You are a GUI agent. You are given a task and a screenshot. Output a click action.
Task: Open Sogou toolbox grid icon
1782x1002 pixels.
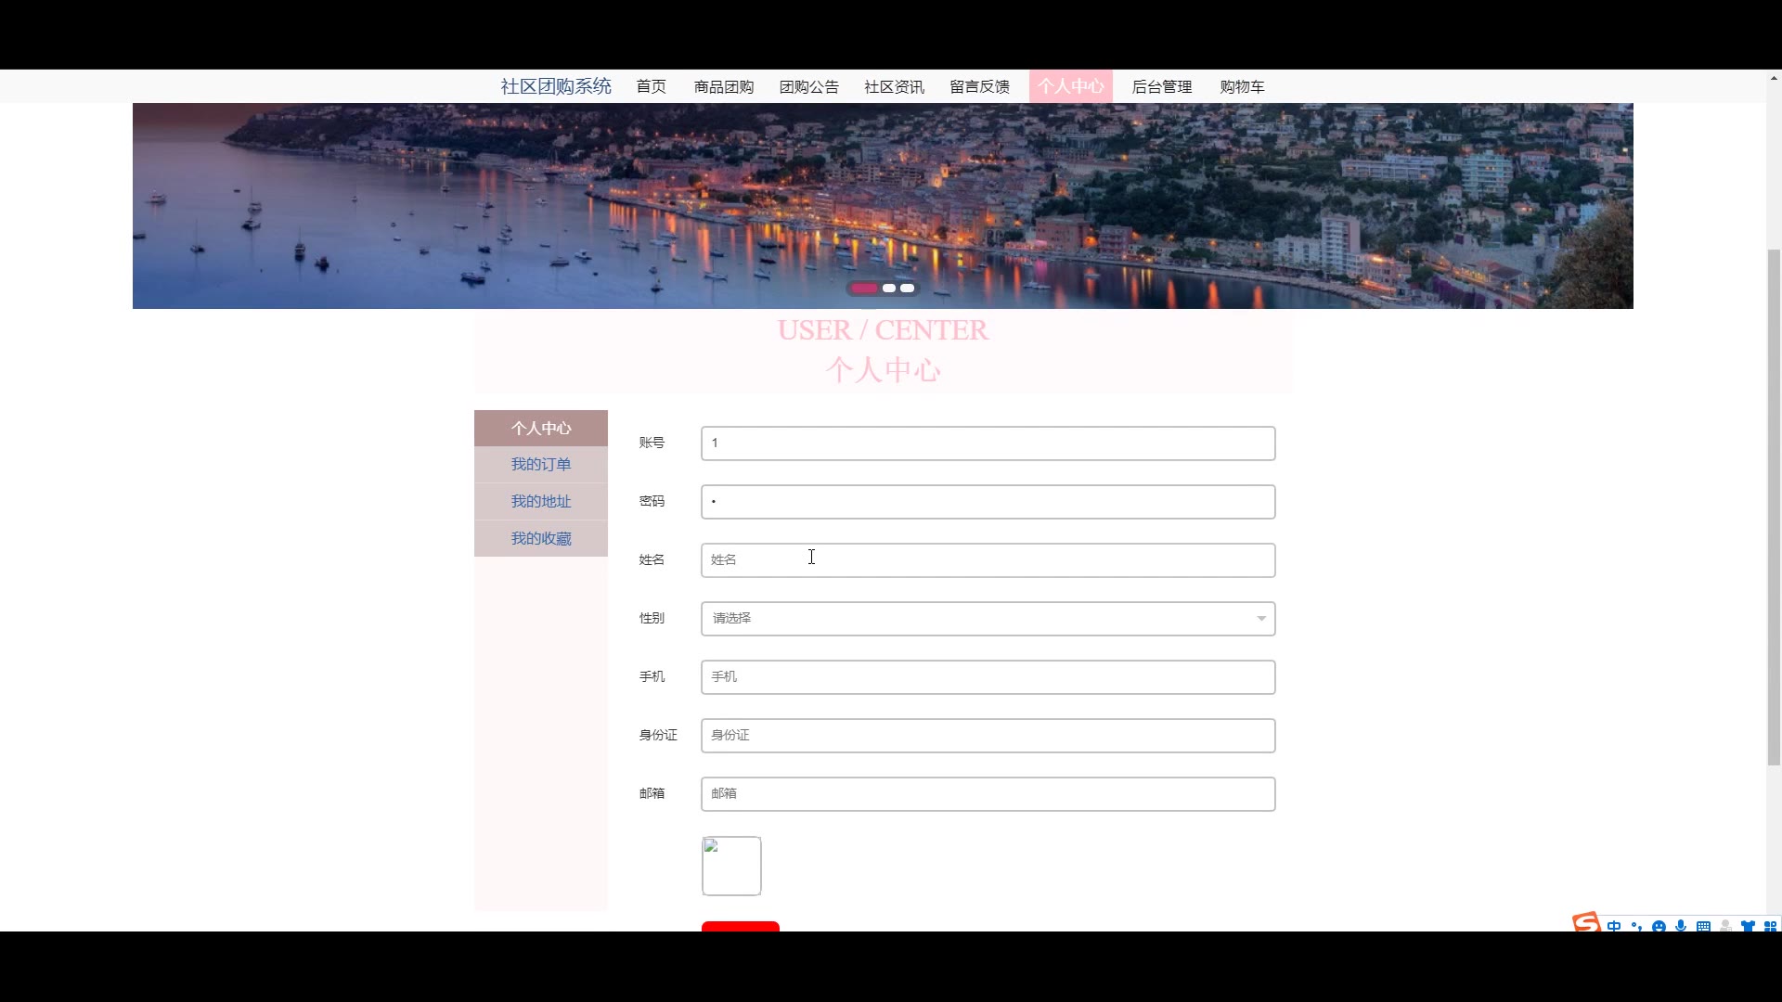tap(1770, 926)
